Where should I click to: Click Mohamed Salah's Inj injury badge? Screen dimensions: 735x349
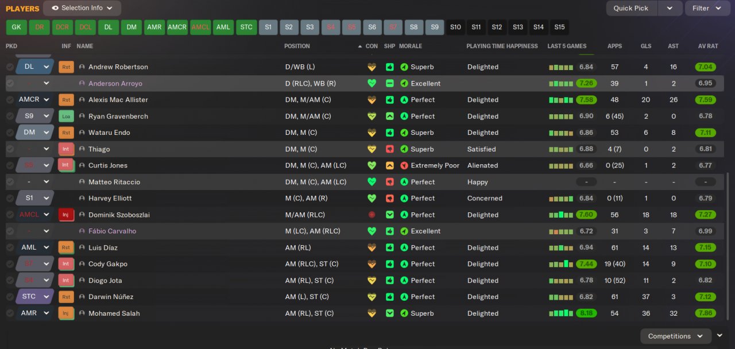pos(66,314)
